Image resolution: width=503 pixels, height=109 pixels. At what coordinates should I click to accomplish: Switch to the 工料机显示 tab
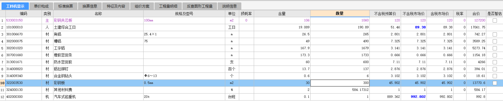(x=15, y=6)
